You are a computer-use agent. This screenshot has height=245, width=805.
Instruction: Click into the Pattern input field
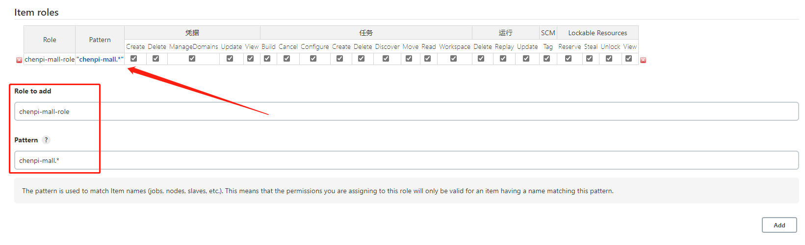[x=406, y=160]
